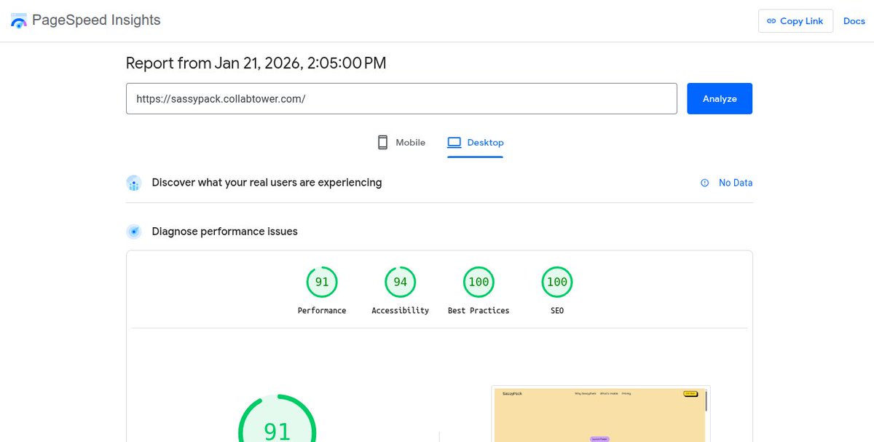Image resolution: width=874 pixels, height=442 pixels.
Task: Click the 'Discover what your real users are experiencing' heading
Action: click(x=267, y=183)
